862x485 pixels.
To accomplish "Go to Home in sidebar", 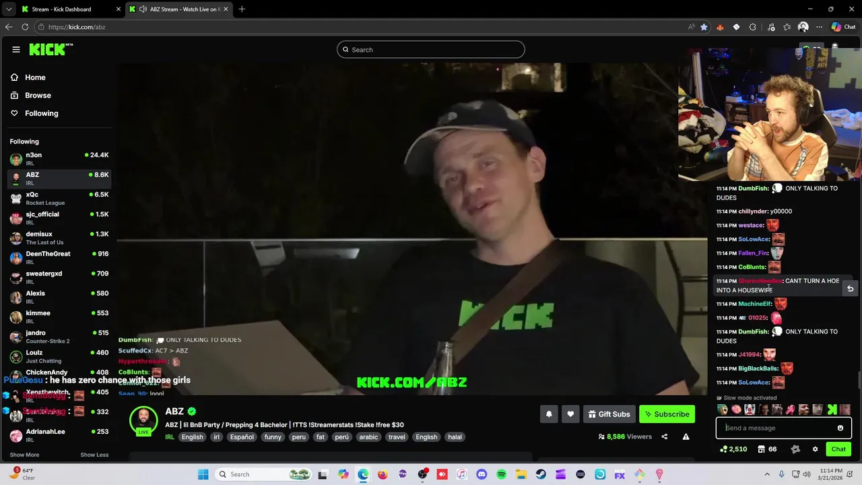I will pos(35,77).
